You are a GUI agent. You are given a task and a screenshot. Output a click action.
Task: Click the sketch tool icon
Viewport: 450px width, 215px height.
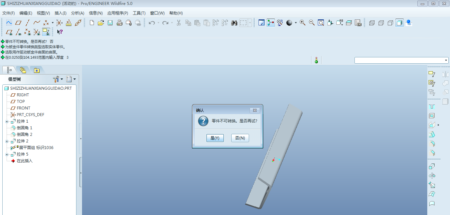[9, 23]
